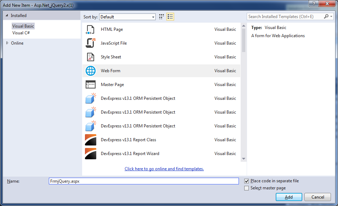Select the DevExpress Report Wizard icon

click(91, 154)
